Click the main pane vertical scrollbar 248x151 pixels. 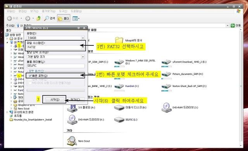click(x=241, y=86)
